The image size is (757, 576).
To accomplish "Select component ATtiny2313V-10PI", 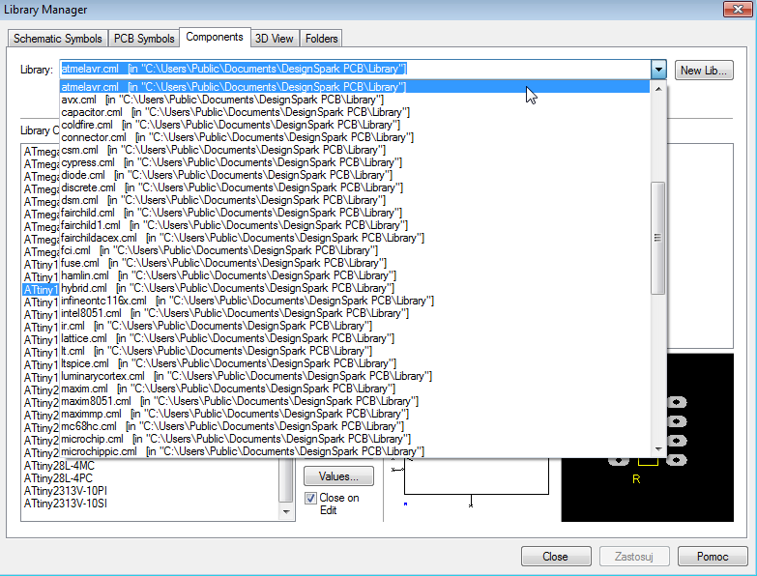I will [66, 491].
